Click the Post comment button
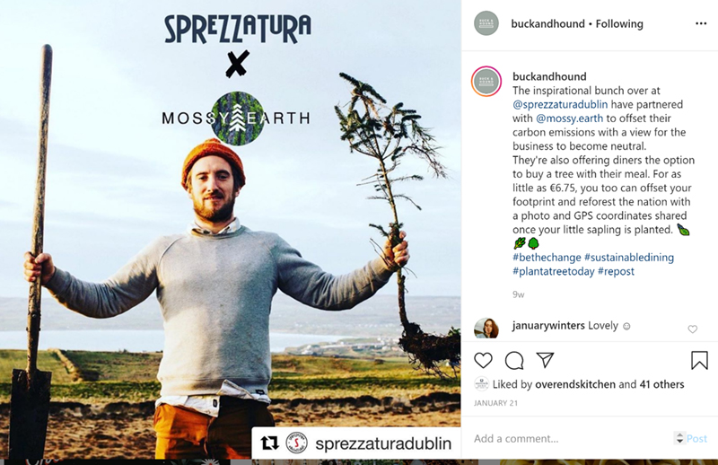The width and height of the screenshot is (718, 465). pyautogui.click(x=697, y=439)
